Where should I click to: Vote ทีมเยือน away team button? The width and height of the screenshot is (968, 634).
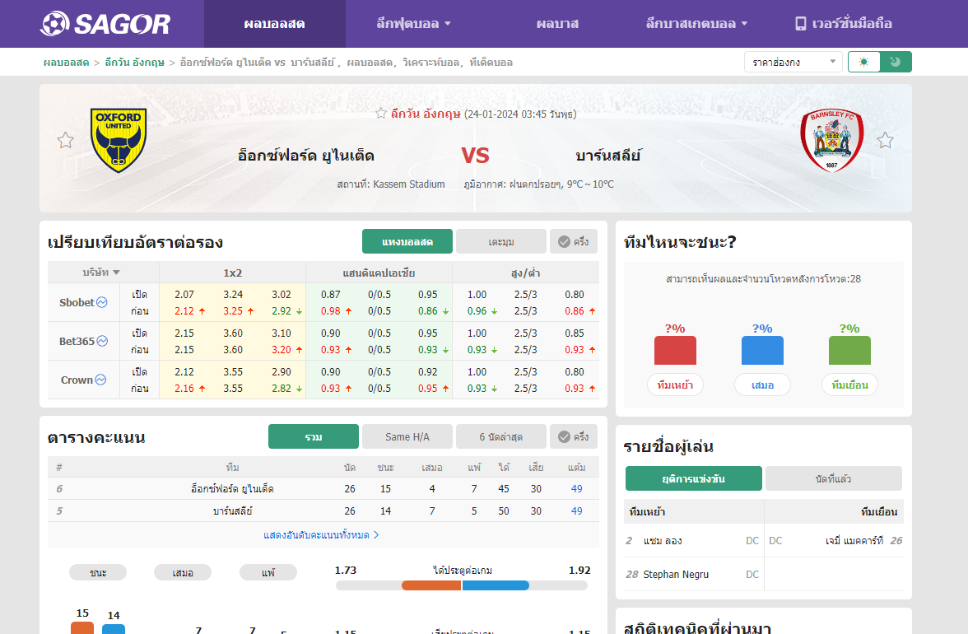(x=849, y=385)
